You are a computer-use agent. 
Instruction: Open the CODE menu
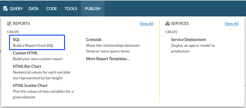[52, 8]
